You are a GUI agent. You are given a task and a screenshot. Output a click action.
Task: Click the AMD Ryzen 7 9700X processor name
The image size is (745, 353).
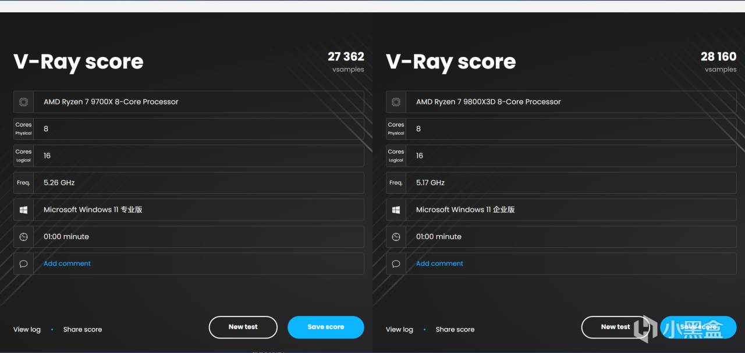click(x=111, y=102)
